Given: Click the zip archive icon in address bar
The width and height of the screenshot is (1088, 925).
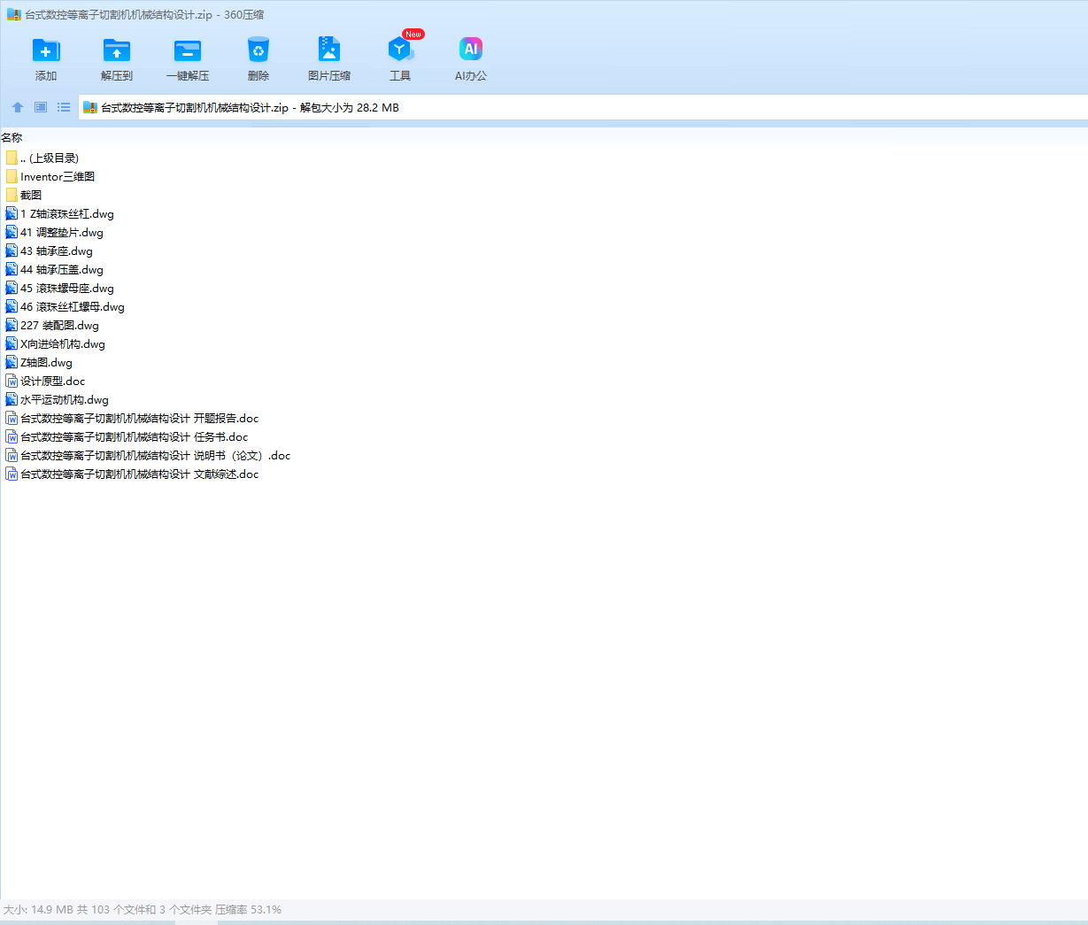Looking at the screenshot, I should (89, 107).
